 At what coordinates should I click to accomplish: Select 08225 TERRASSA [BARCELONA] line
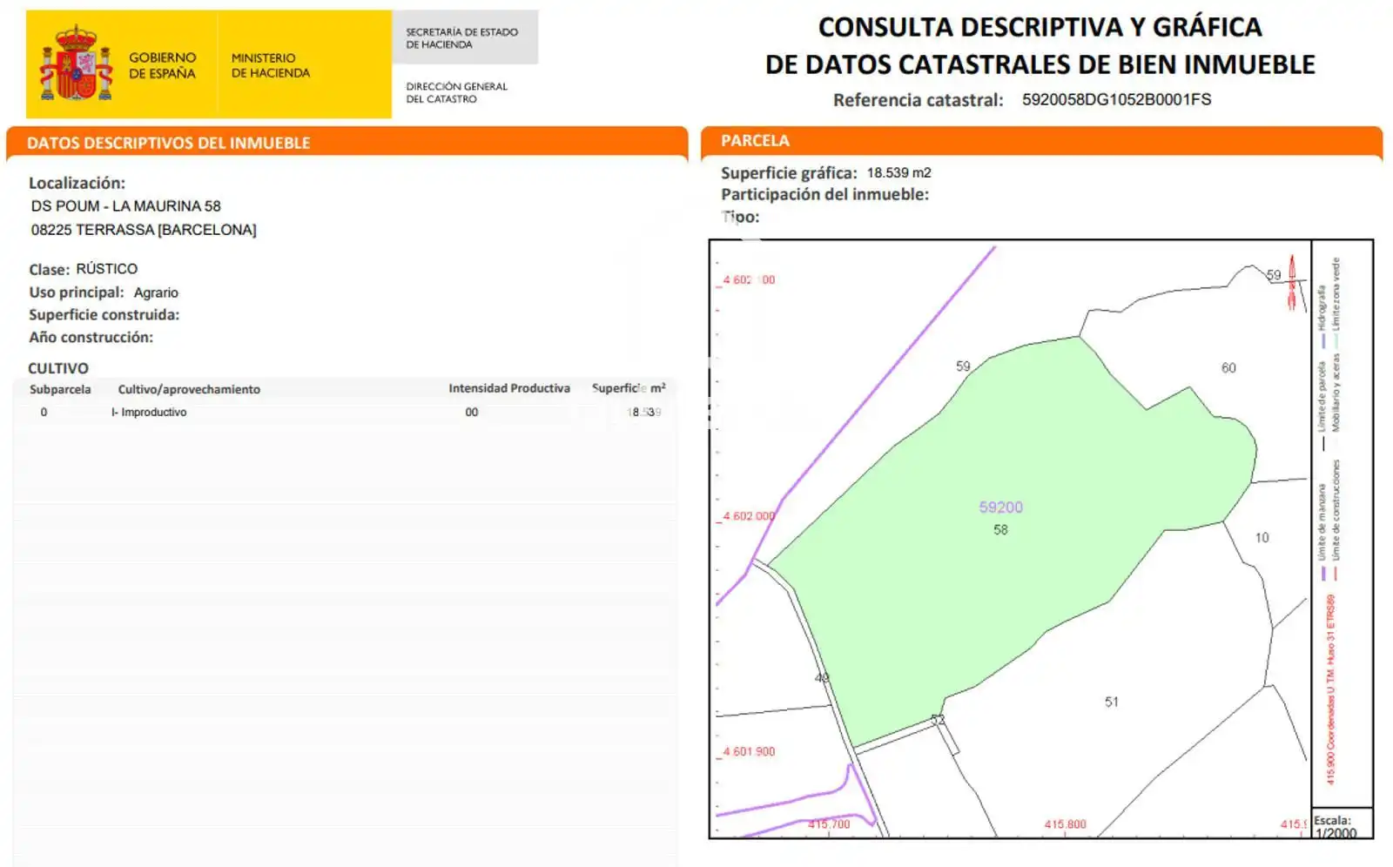coord(144,230)
